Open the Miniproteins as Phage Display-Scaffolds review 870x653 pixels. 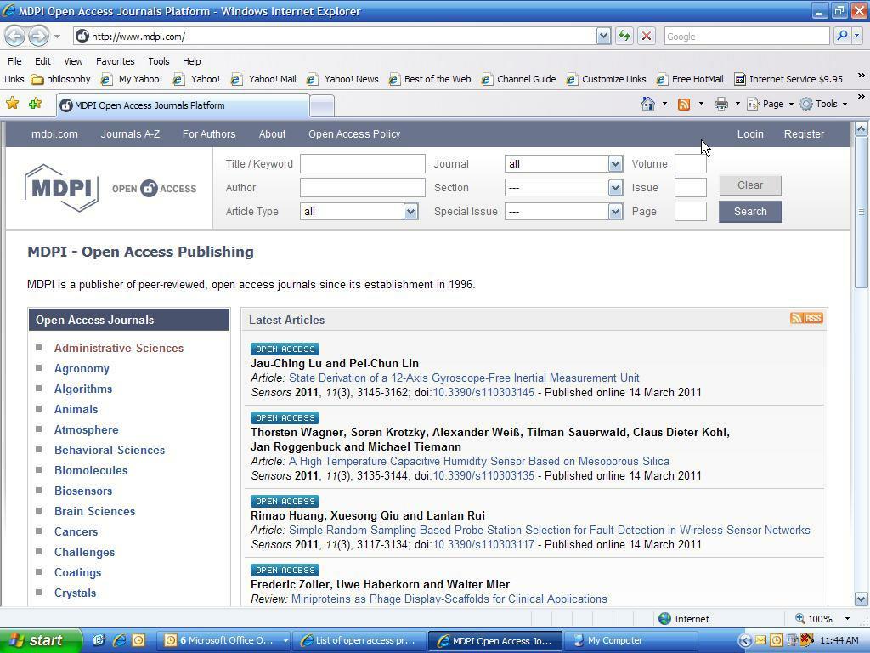(x=449, y=599)
